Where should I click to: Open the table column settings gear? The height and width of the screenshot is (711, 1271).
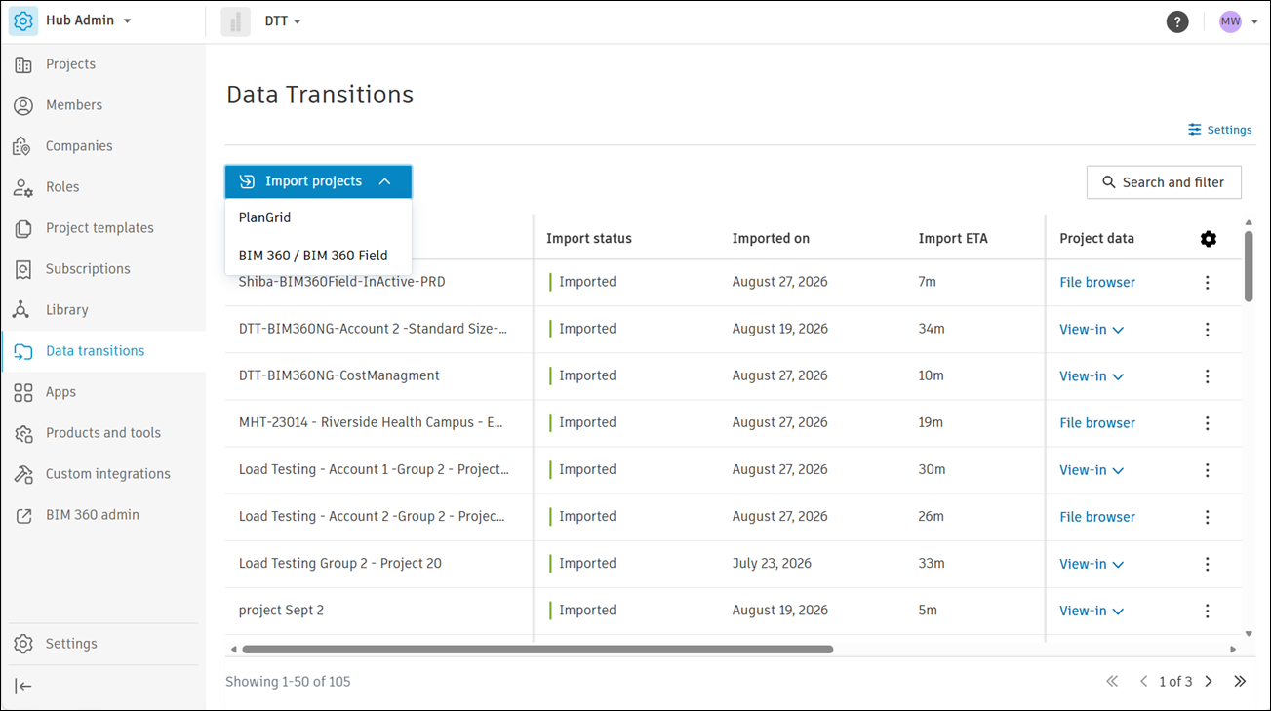point(1209,239)
